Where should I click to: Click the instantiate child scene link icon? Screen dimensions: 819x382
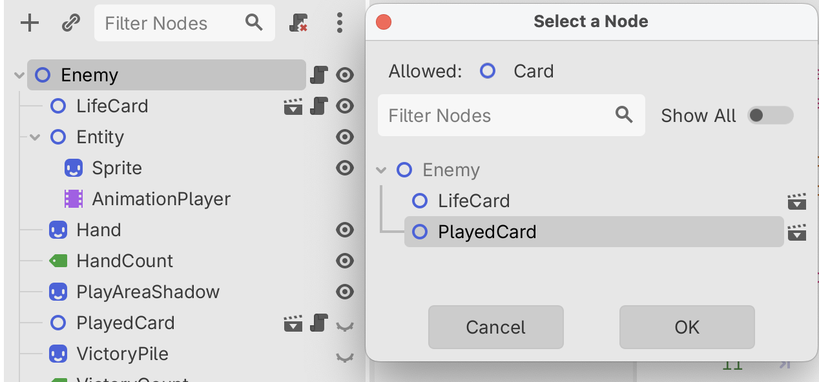click(70, 23)
